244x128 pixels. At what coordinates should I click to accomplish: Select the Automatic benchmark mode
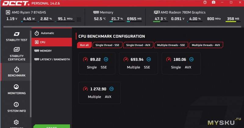tap(52, 33)
